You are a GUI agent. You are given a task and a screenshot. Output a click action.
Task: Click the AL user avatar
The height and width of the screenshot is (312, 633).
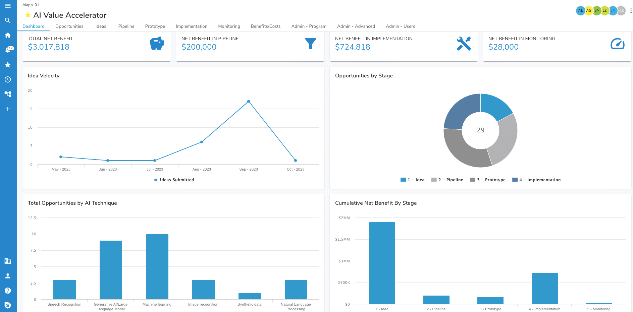coord(580,11)
